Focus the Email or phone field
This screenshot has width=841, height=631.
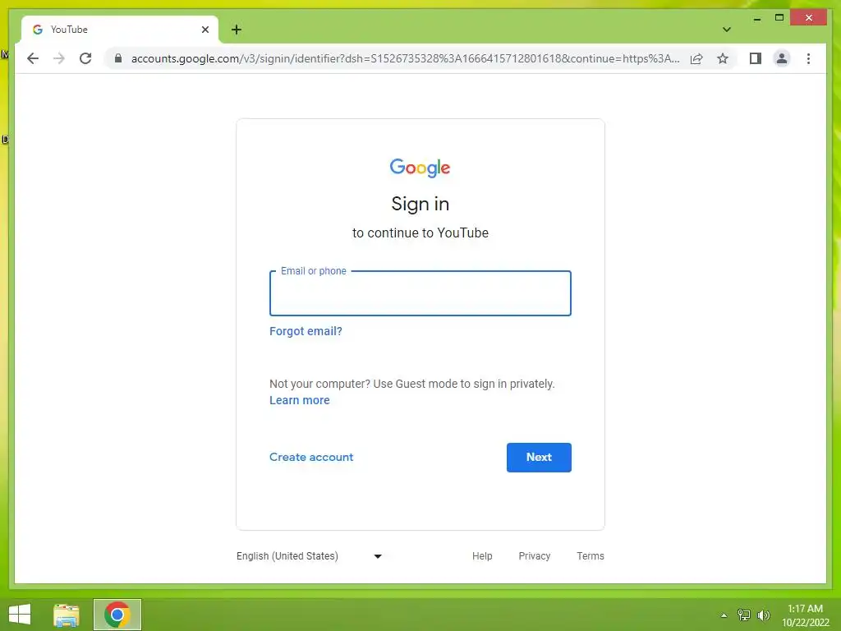tap(420, 293)
